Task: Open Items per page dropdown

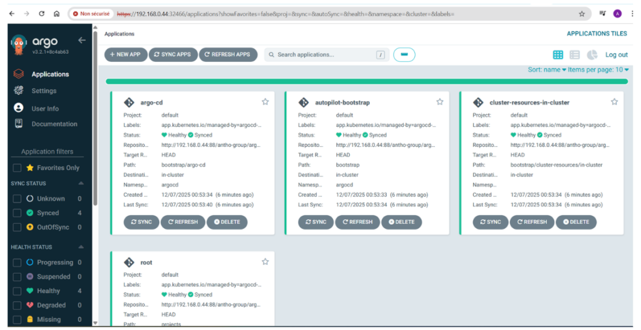Action: pos(598,70)
